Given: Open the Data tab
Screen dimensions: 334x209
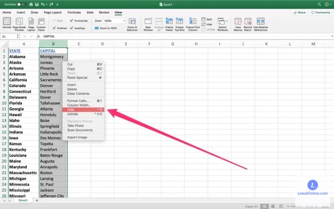Looking at the screenshot, I should tap(90, 12).
